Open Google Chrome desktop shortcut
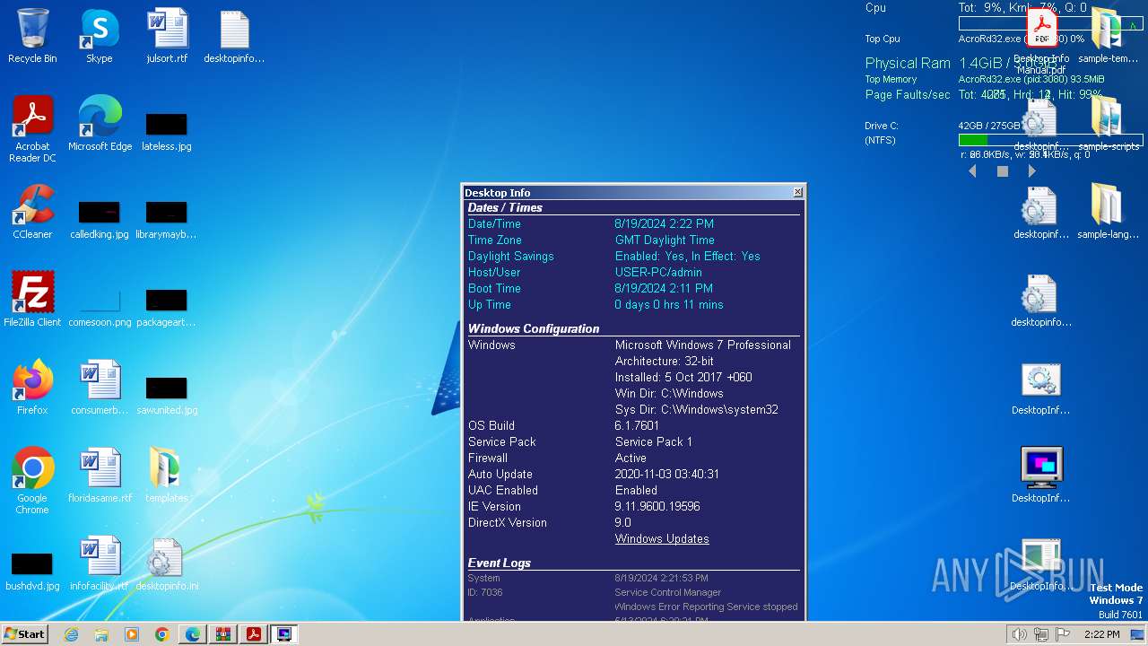The height and width of the screenshot is (646, 1148). (x=32, y=480)
